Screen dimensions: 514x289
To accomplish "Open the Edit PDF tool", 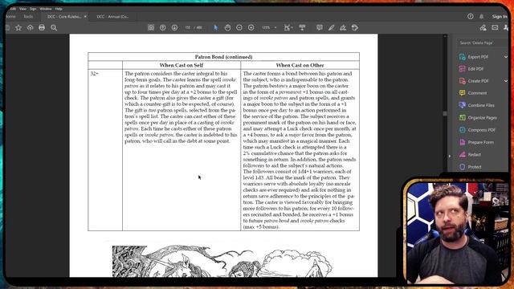I will (x=475, y=69).
